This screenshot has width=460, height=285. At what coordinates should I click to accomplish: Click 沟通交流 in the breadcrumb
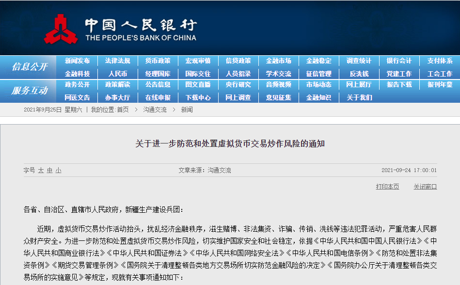(155, 110)
